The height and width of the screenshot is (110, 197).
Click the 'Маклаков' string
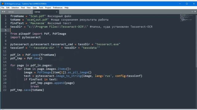tap(37, 23)
